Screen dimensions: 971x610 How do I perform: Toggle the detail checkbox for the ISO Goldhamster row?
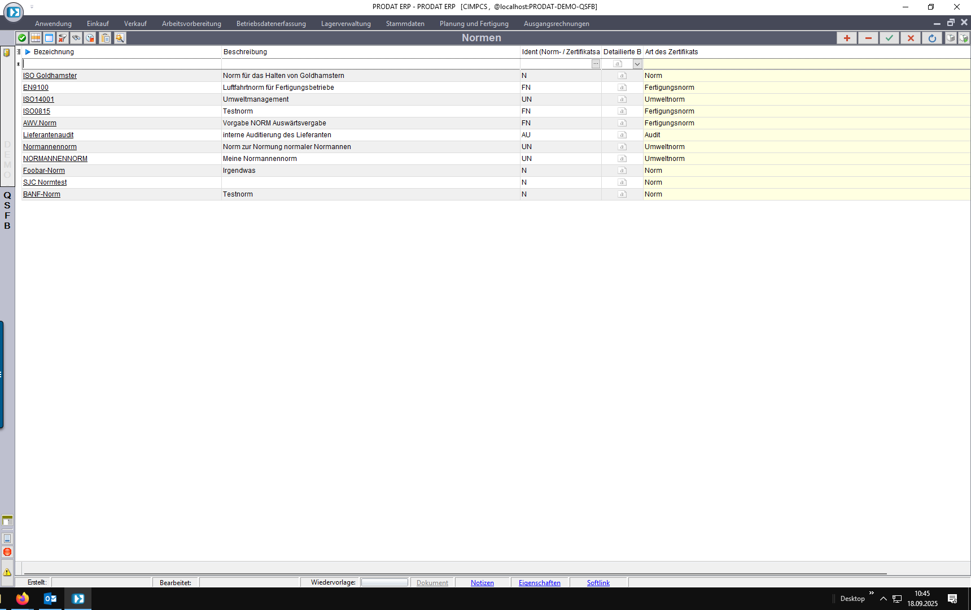622,76
